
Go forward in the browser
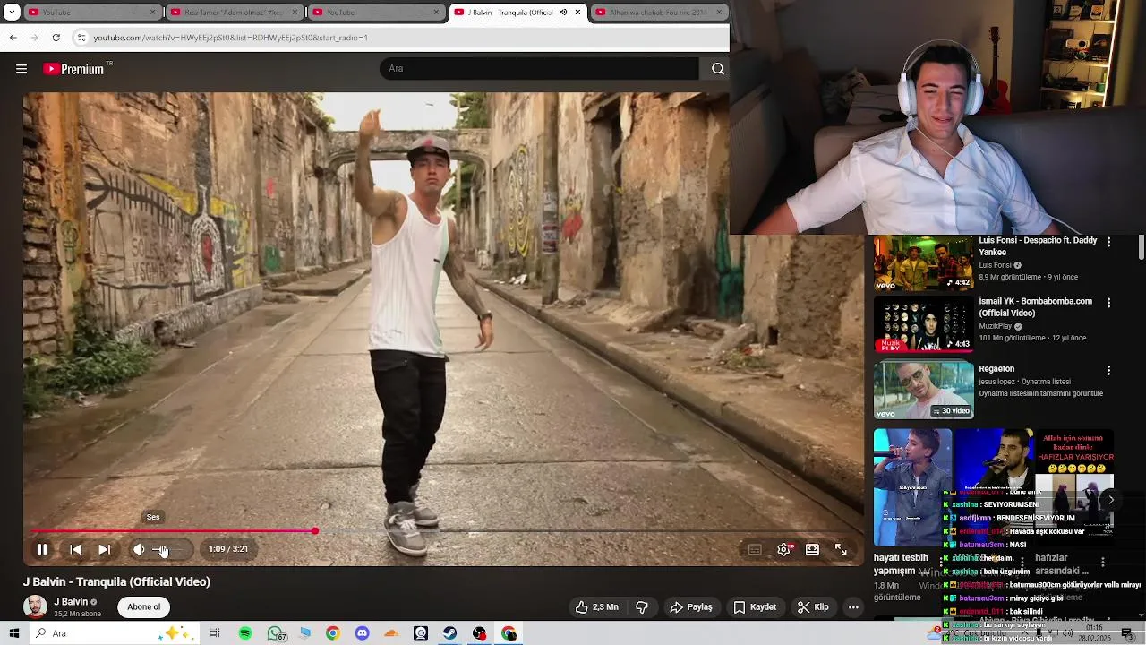coord(34,38)
